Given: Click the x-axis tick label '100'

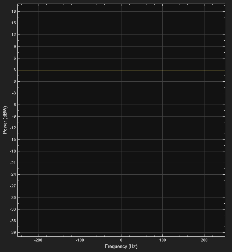Looking at the screenshot, I should (162, 240).
